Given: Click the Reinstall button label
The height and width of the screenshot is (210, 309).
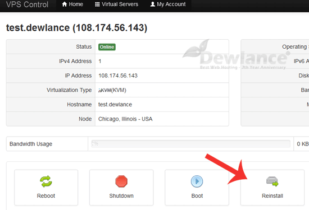Looking at the screenshot, I should (272, 196).
